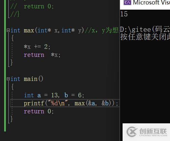Click the console output number 15

point(124,14)
